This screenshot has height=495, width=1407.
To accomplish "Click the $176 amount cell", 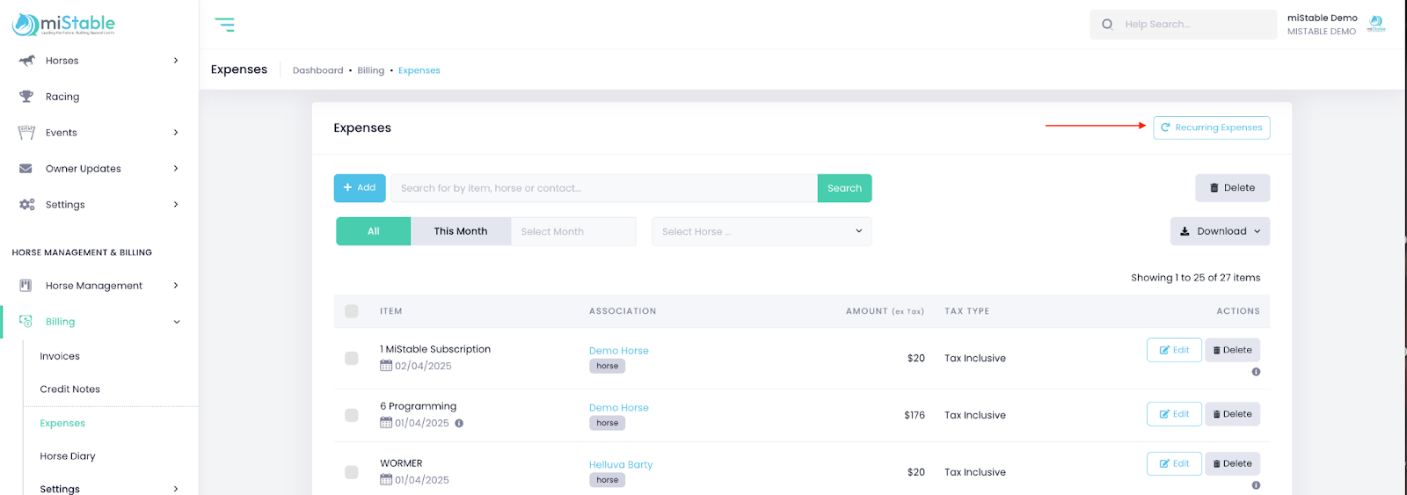I will point(915,415).
